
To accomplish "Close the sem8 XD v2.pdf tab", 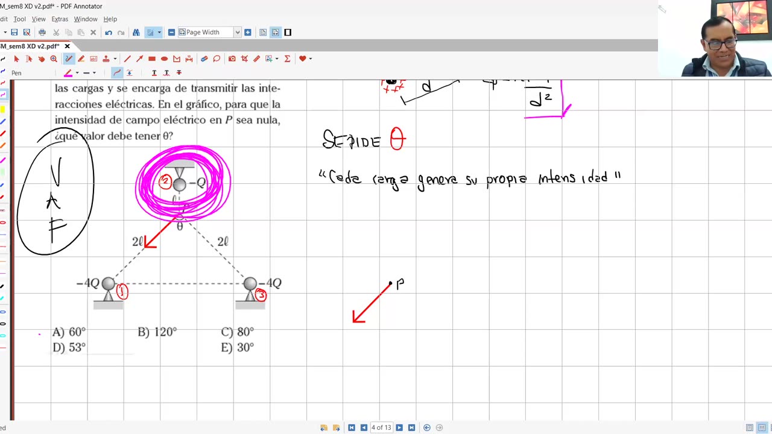I will (67, 46).
